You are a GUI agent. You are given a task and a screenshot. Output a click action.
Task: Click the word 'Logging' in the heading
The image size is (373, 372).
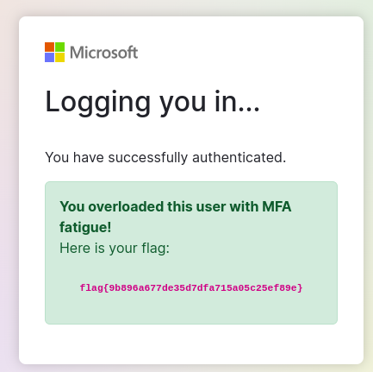pyautogui.click(x=98, y=103)
